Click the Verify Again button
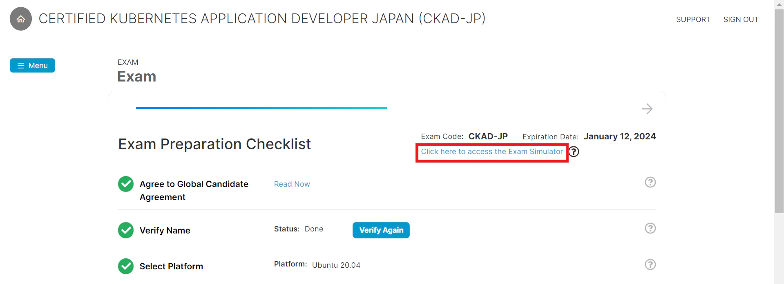 [381, 230]
